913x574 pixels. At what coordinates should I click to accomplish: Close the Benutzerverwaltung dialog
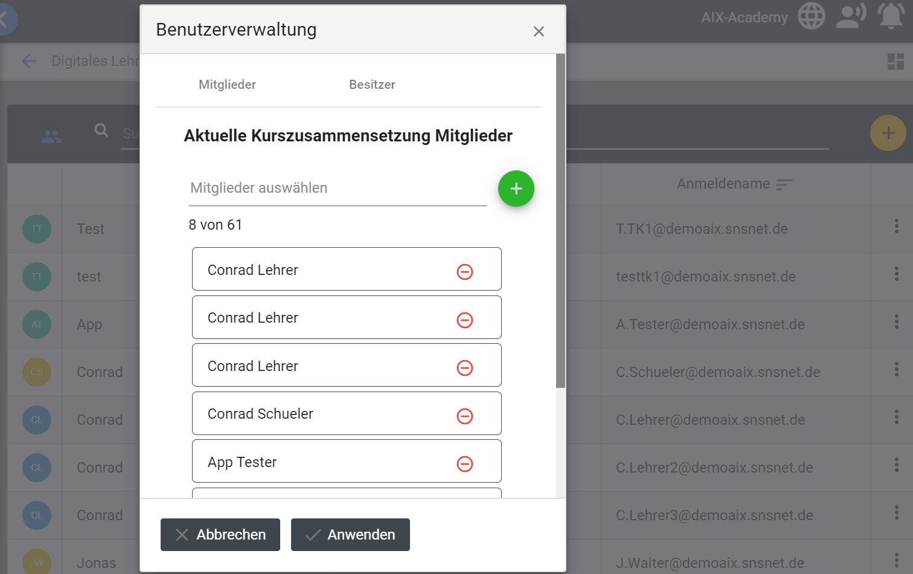[539, 31]
